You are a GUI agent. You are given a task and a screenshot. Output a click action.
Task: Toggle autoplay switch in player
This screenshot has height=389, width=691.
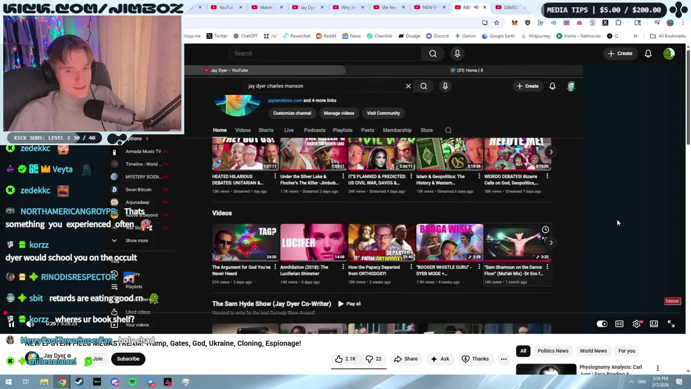602,324
